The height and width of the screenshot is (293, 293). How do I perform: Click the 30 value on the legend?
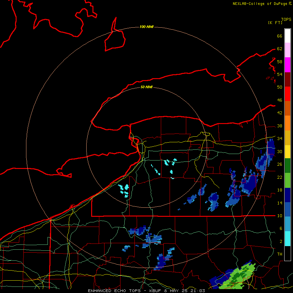280,151
